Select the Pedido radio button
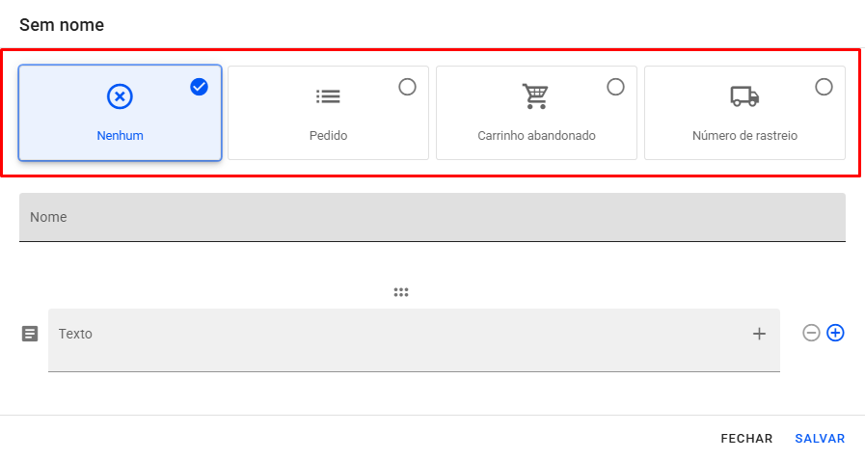The width and height of the screenshot is (865, 460). point(407,87)
